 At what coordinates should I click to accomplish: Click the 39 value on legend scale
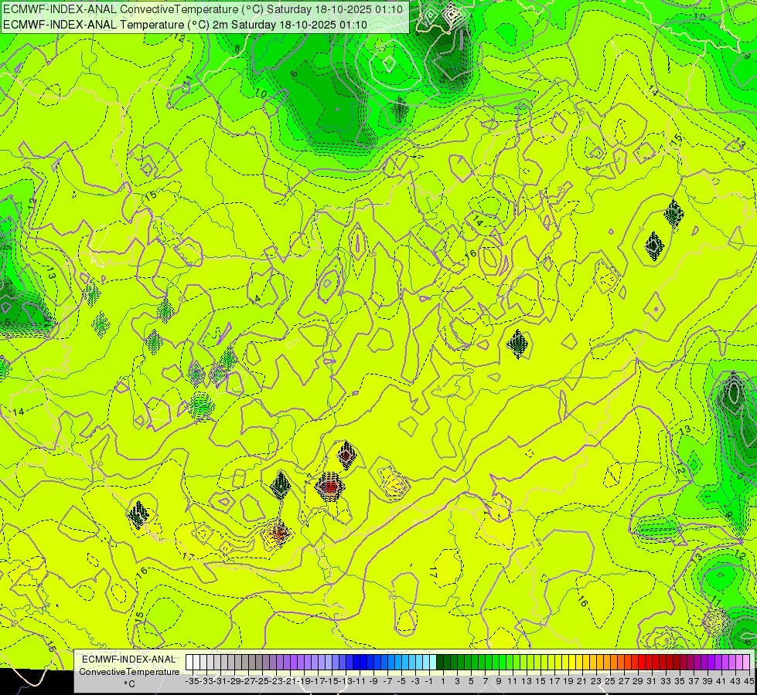[708, 682]
